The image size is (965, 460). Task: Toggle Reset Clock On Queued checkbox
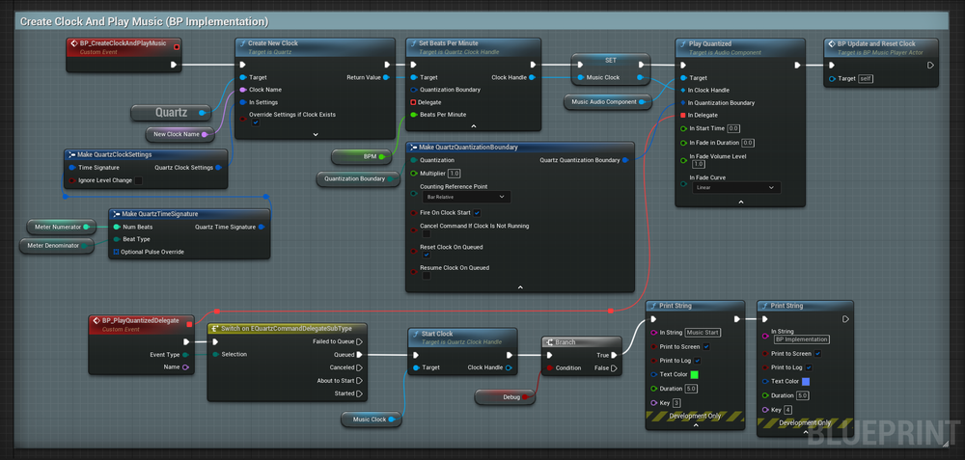[x=427, y=255]
